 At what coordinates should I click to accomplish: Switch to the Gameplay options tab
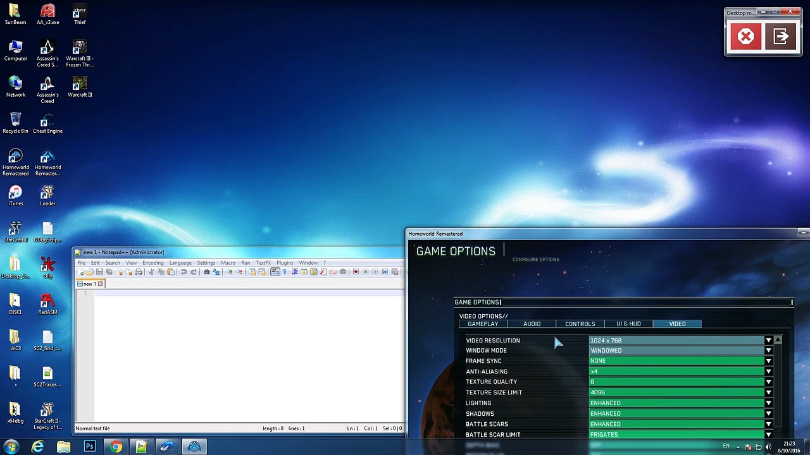(483, 324)
